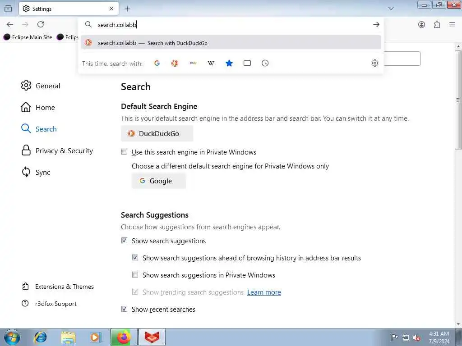Viewport: 462px width, 346px height.
Task: Open Learn more link for trending suggestions
Action: [264, 292]
